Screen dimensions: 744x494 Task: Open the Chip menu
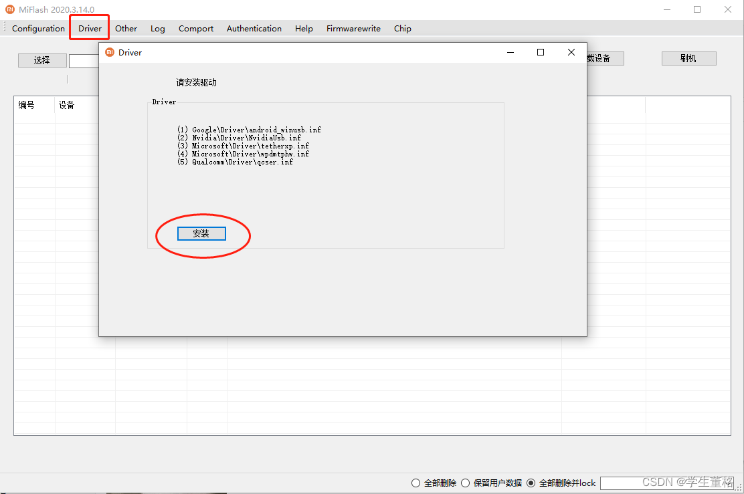click(402, 29)
